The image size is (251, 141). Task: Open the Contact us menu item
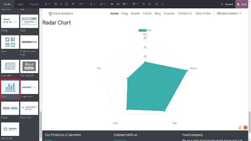pos(185,13)
